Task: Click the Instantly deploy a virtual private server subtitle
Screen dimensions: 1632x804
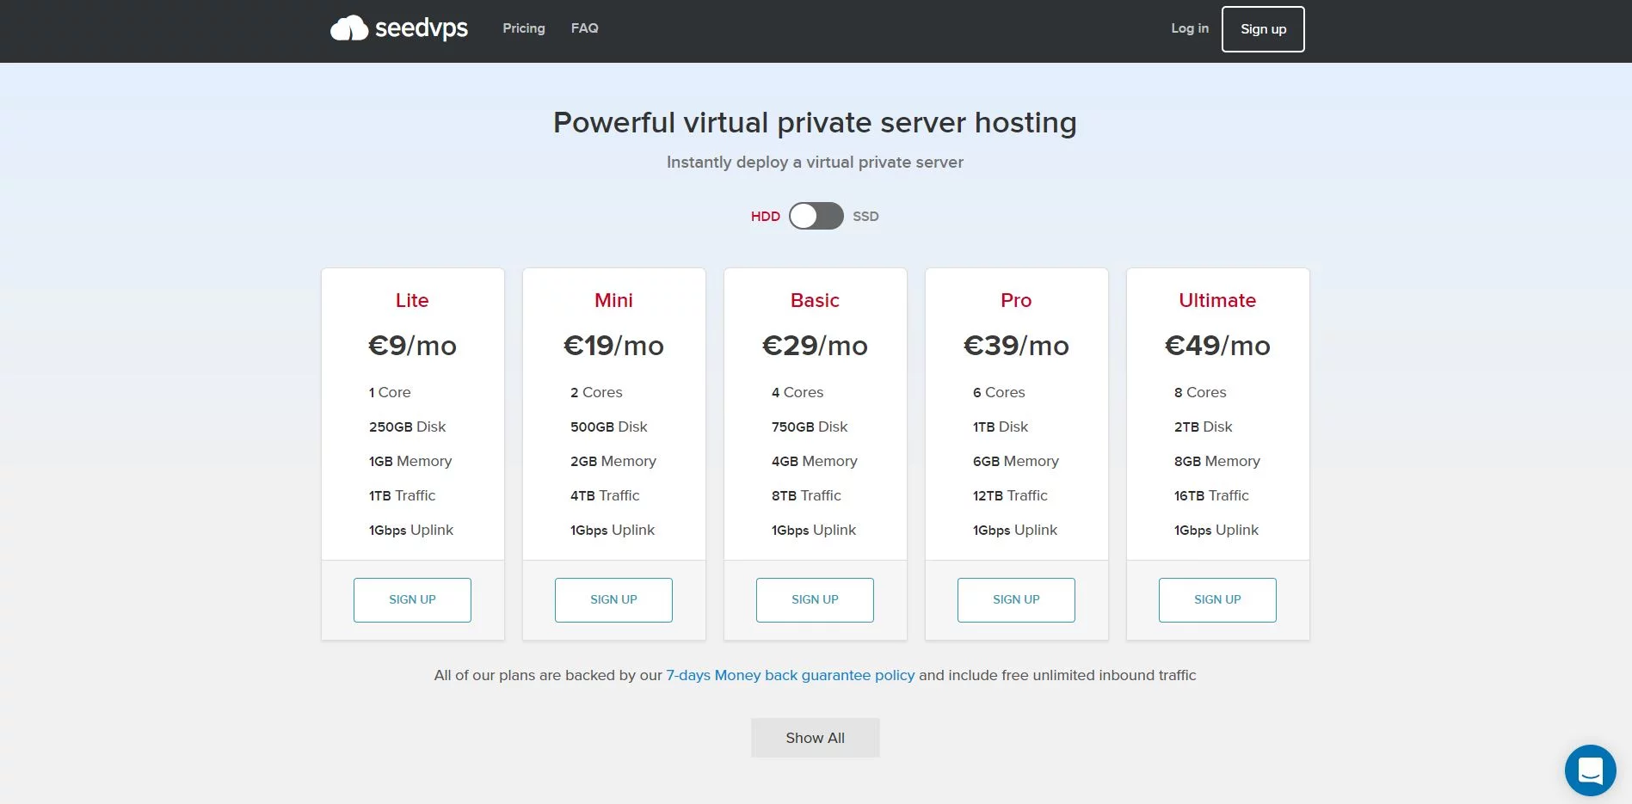Action: point(815,163)
